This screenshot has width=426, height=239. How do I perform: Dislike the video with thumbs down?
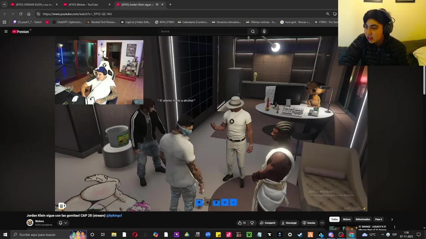(252, 223)
